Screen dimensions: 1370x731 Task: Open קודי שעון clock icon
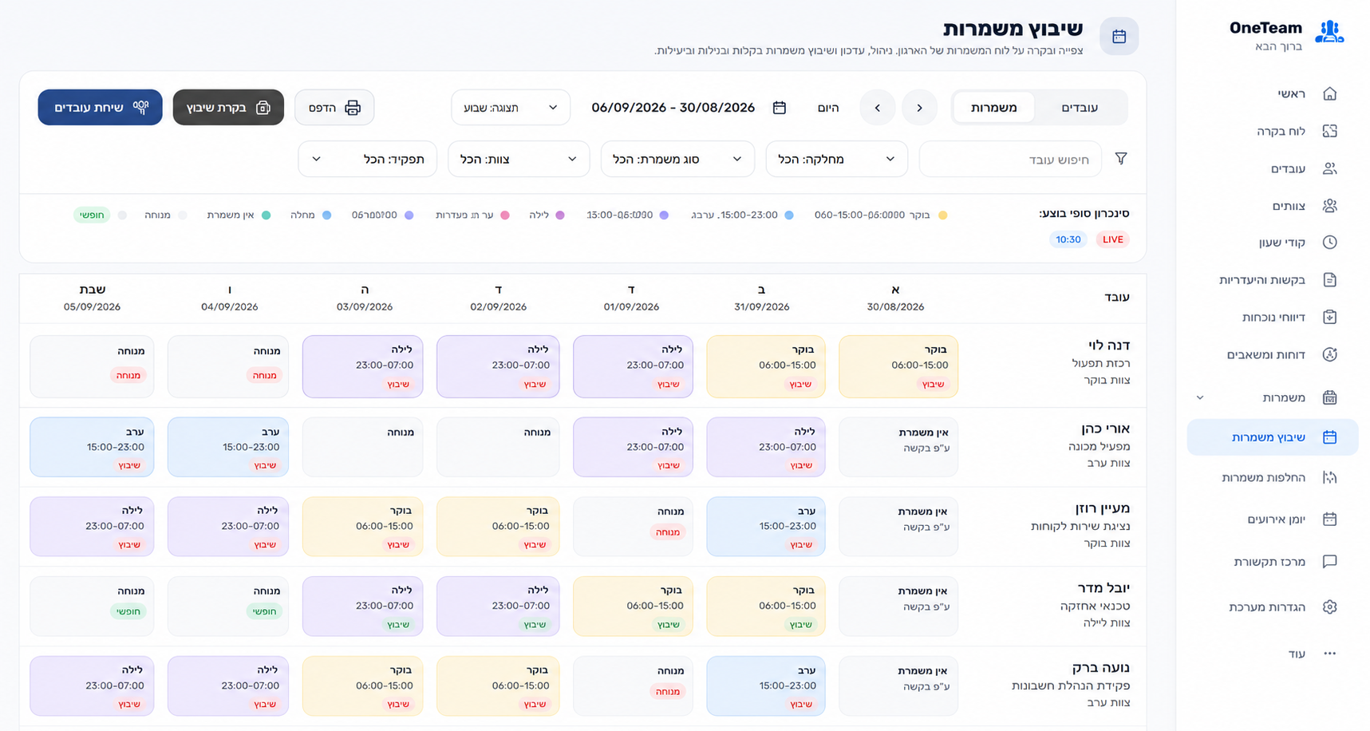pos(1329,242)
